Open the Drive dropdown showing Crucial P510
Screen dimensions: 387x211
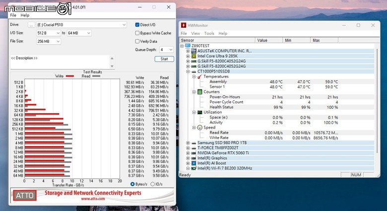coord(81,25)
